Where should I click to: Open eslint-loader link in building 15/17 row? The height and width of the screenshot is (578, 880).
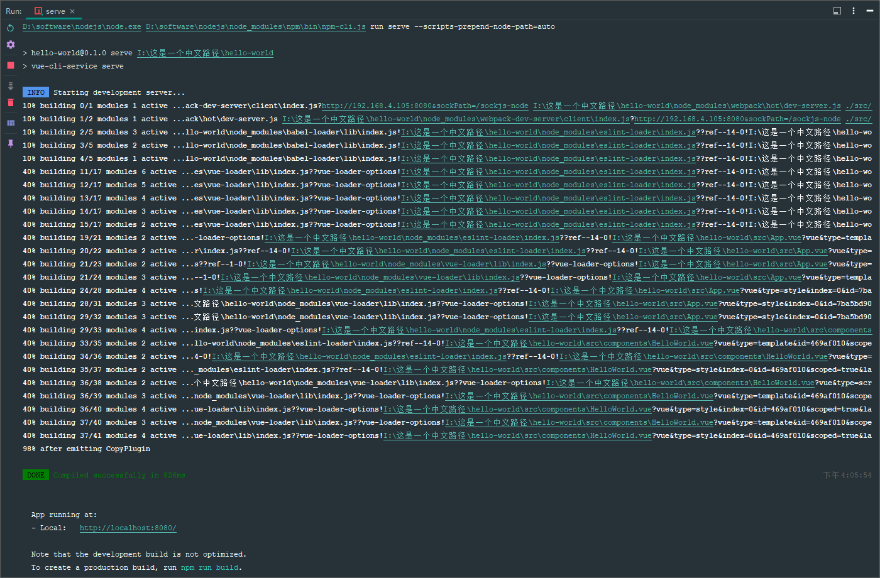coord(548,225)
